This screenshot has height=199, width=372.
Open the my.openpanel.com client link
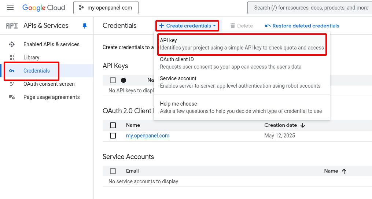pos(148,136)
